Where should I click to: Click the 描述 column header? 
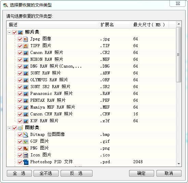(52, 25)
